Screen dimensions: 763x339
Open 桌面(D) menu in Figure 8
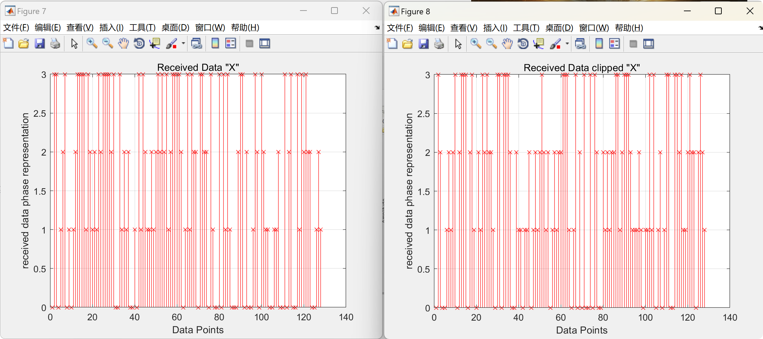coord(559,28)
